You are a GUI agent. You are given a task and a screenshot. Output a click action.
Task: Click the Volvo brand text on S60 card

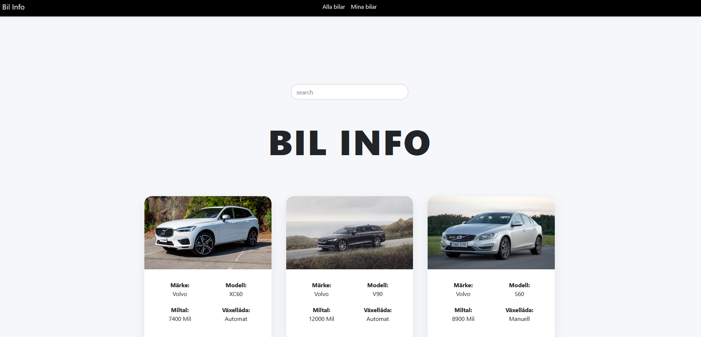463,294
